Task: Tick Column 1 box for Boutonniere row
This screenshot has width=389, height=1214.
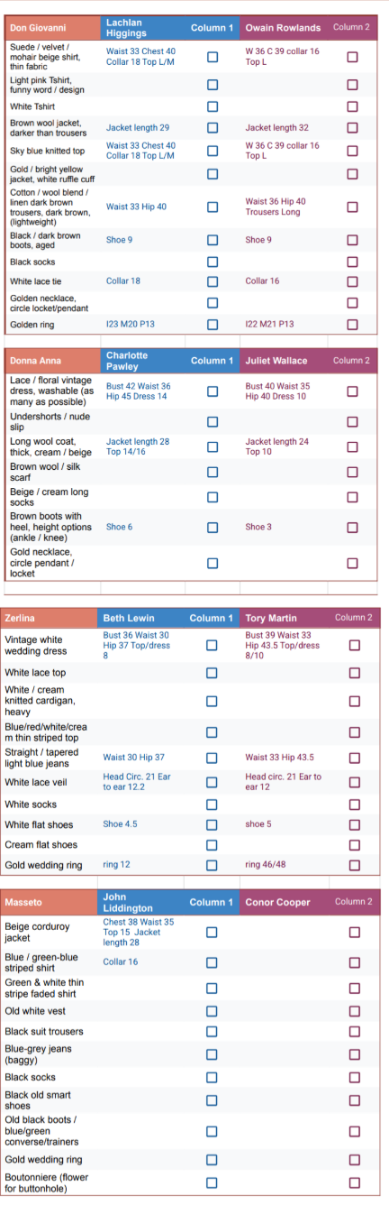Action: click(x=212, y=1182)
